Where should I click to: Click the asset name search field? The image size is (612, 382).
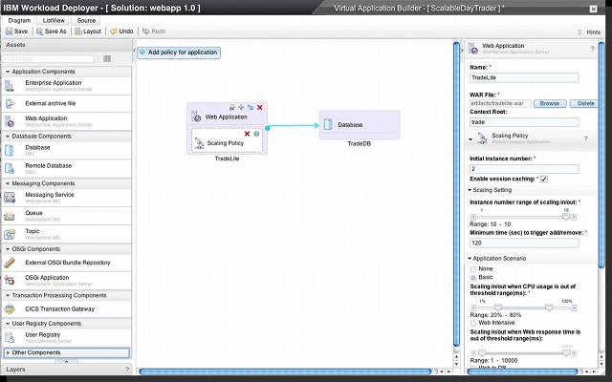(x=48, y=59)
